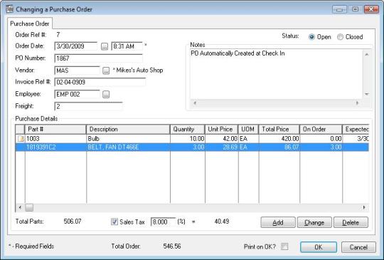Click the purchase details scroll right arrow

pyautogui.click(x=364, y=207)
